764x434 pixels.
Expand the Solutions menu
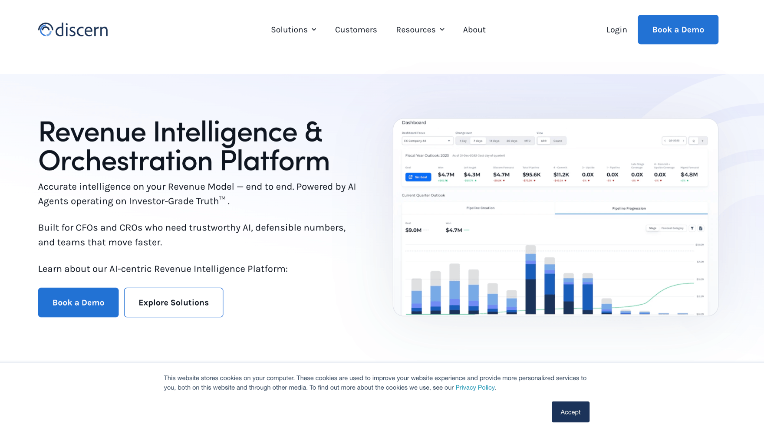[x=293, y=30]
